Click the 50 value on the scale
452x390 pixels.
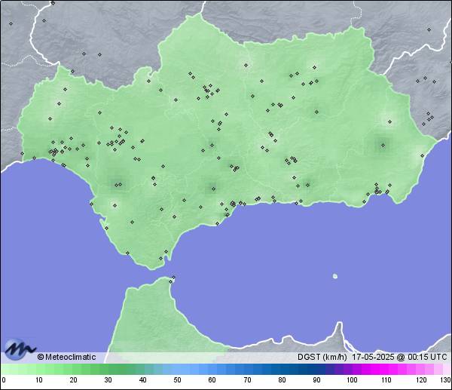point(177,380)
